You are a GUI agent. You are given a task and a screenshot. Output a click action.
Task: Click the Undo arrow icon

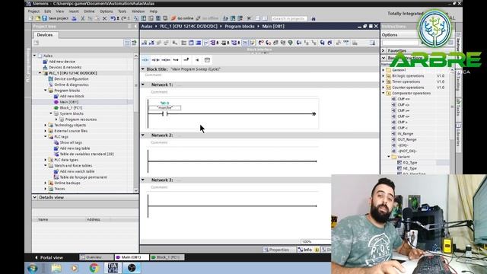click(113, 18)
